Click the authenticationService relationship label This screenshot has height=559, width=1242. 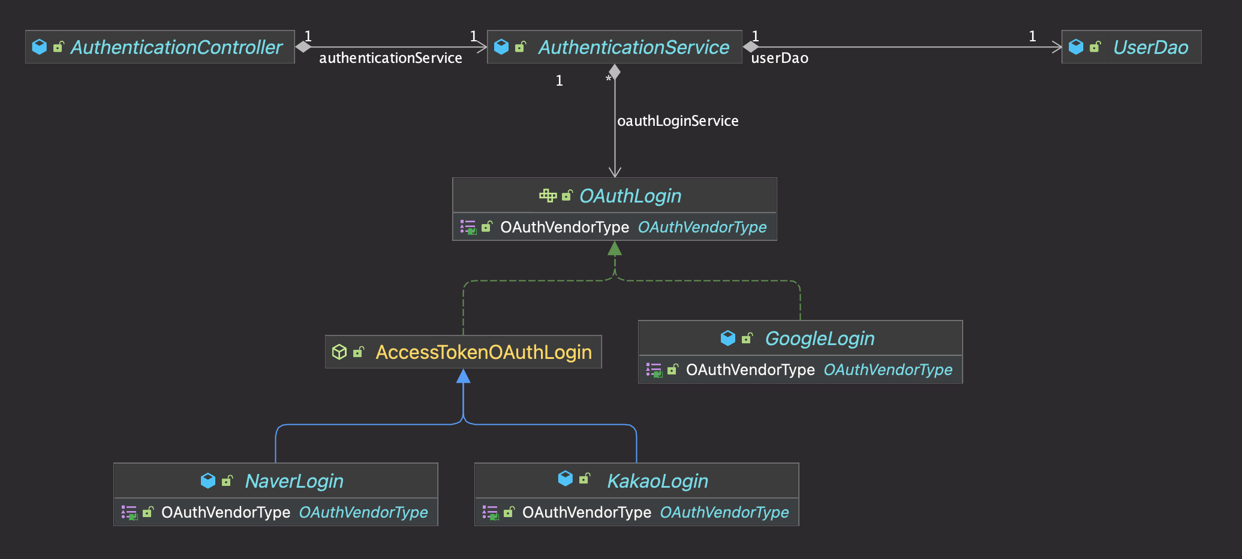(x=390, y=58)
